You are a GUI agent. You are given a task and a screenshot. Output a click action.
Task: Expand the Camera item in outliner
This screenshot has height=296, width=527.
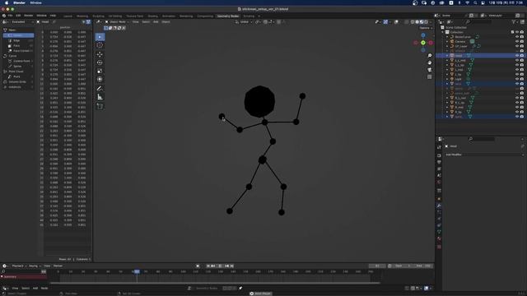[447, 41]
